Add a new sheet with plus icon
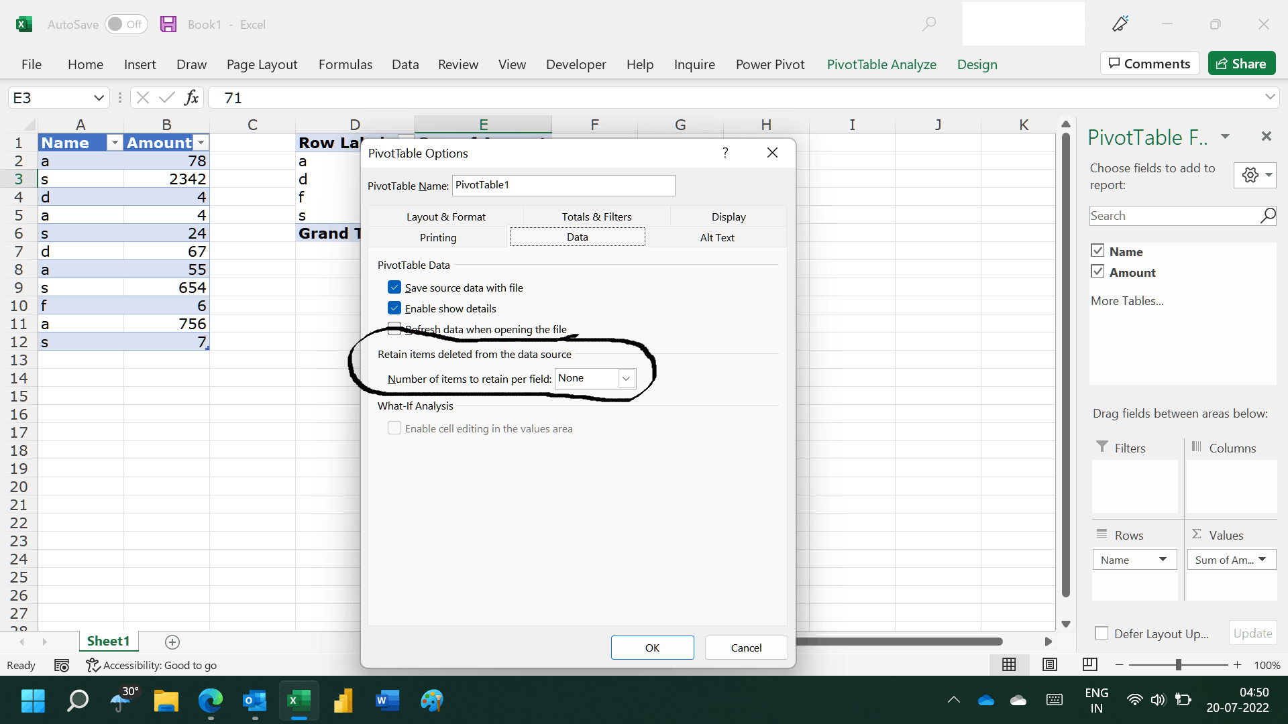 tap(172, 642)
